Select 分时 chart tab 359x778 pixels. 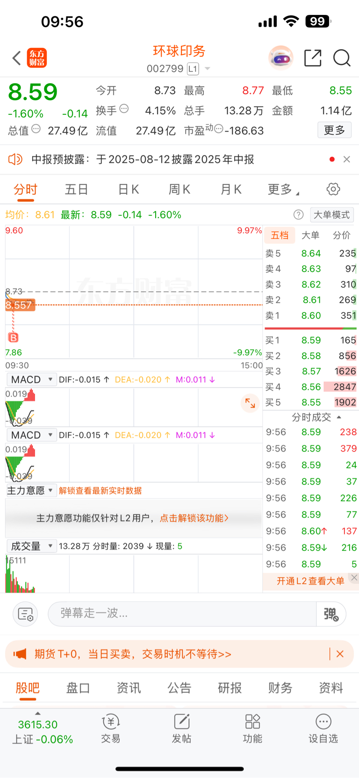(25, 190)
